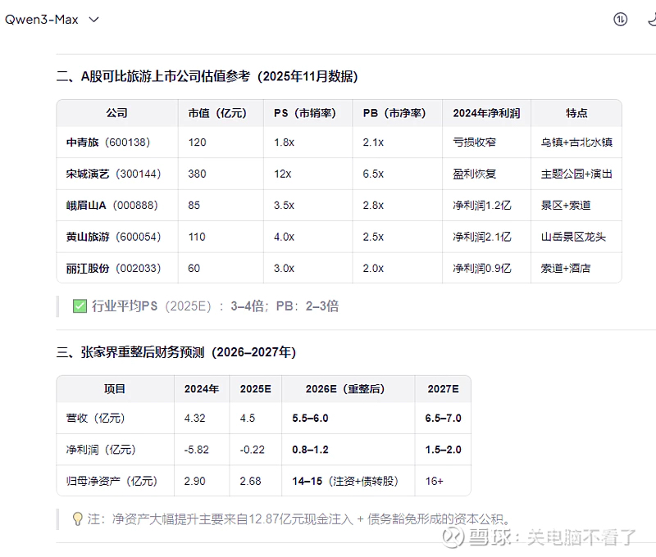656x557 pixels.
Task: Click 乌镇+古北水镇 feature cell
Action: click(576, 143)
